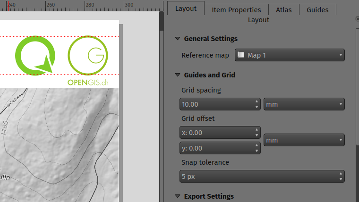
Task: Open the Reference map dropdown
Action: pyautogui.click(x=290, y=55)
